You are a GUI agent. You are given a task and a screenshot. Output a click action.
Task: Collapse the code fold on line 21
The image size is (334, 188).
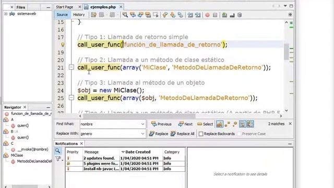point(71,67)
